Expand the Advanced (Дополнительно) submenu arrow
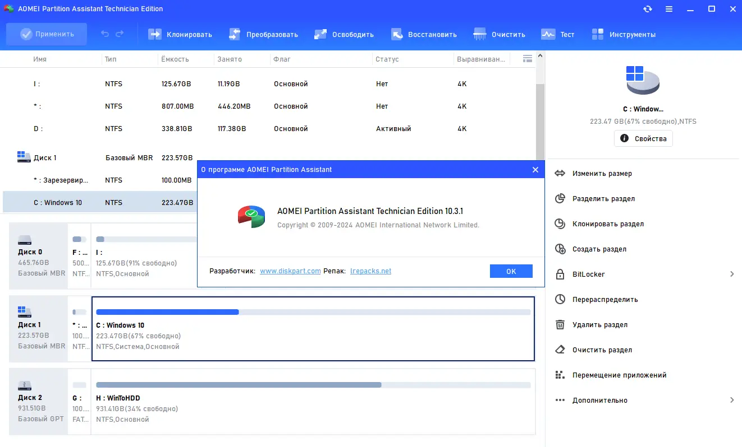The width and height of the screenshot is (742, 447). click(732, 400)
